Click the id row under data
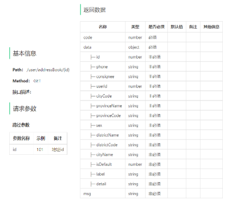 point(151,57)
